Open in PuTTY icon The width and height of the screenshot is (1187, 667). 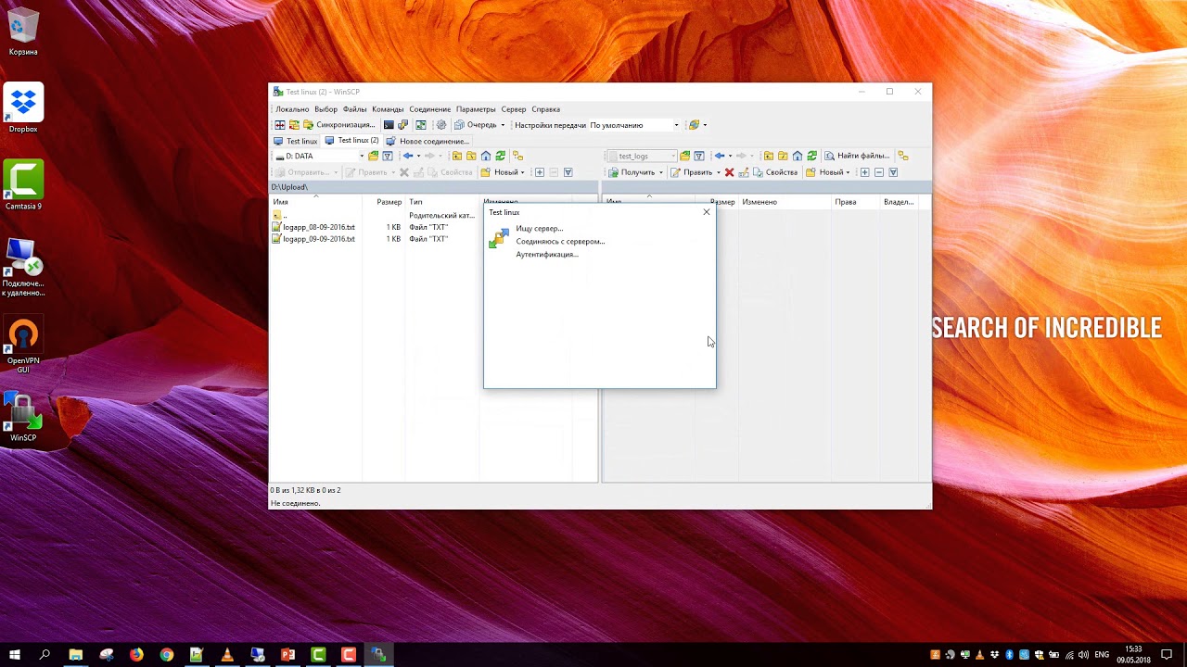(x=402, y=125)
